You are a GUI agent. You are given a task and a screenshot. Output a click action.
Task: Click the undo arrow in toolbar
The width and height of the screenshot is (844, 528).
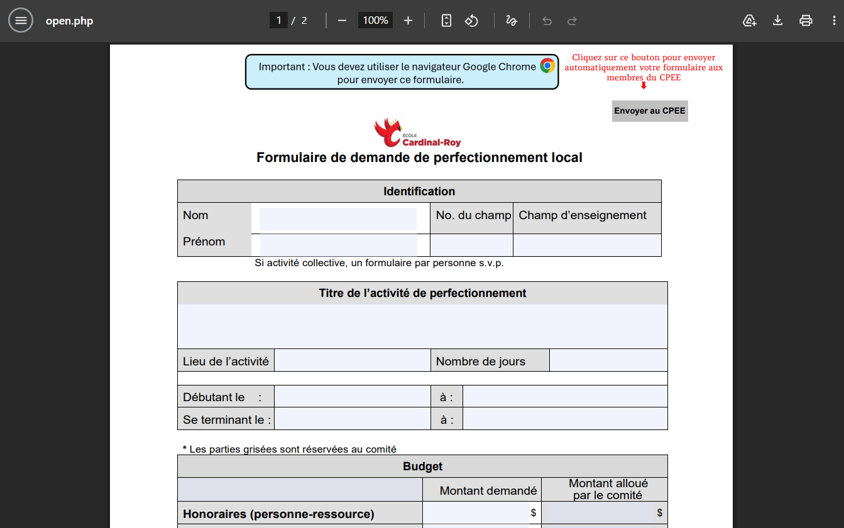coord(547,21)
